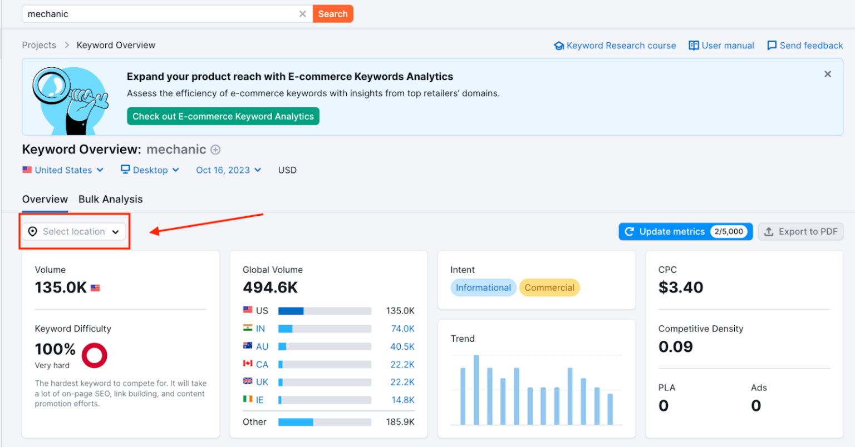Click the US flag beside the Volume metric

point(95,287)
